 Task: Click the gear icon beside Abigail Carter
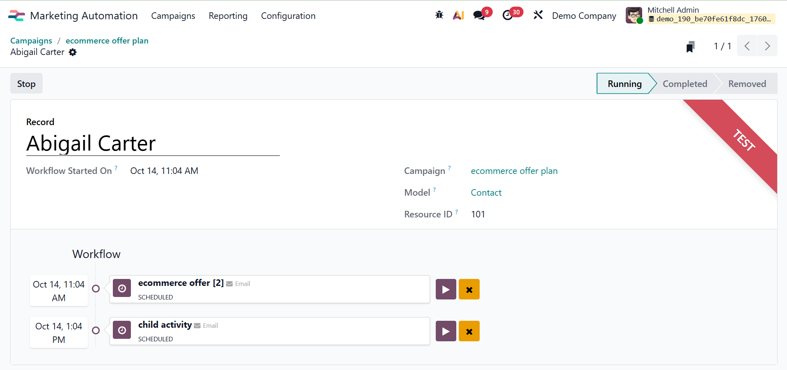(x=73, y=53)
